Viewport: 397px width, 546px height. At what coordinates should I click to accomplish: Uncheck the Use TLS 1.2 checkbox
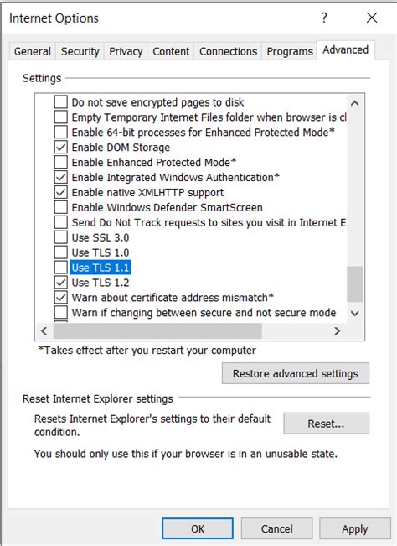pyautogui.click(x=61, y=282)
